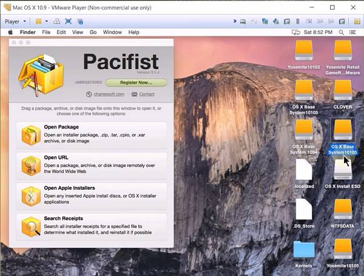Select the NTFSDATA drive icon
Image resolution: width=364 pixels, height=276 pixels.
pos(342,208)
